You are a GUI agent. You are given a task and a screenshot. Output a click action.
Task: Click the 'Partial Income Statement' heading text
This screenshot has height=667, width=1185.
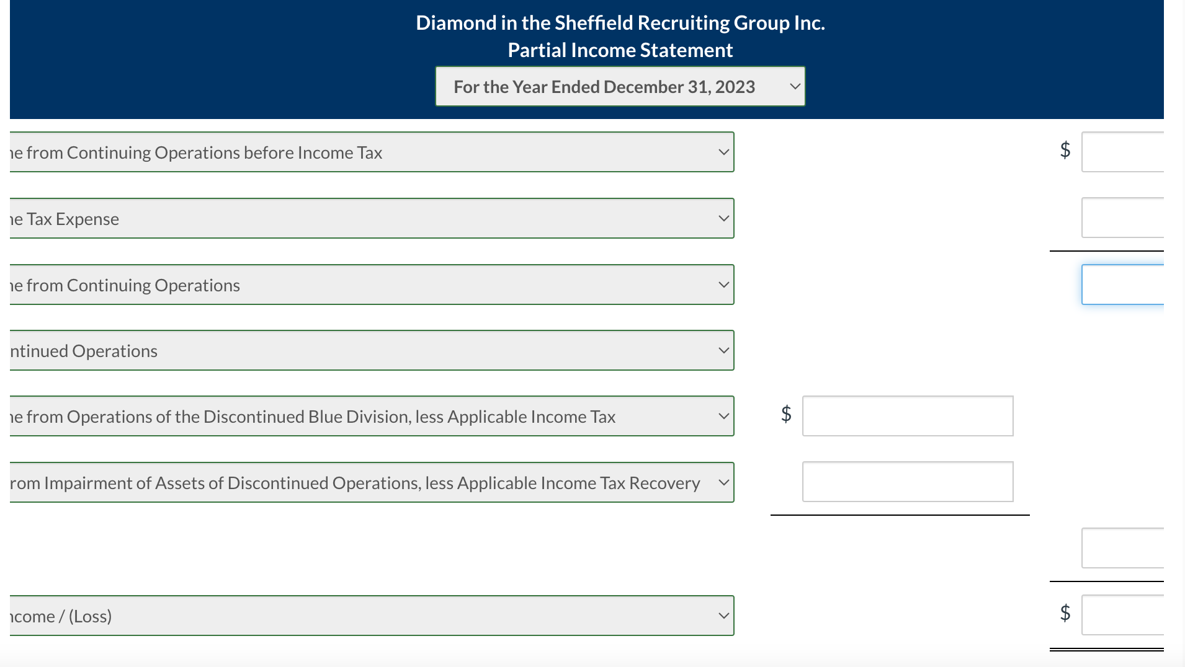tap(620, 50)
